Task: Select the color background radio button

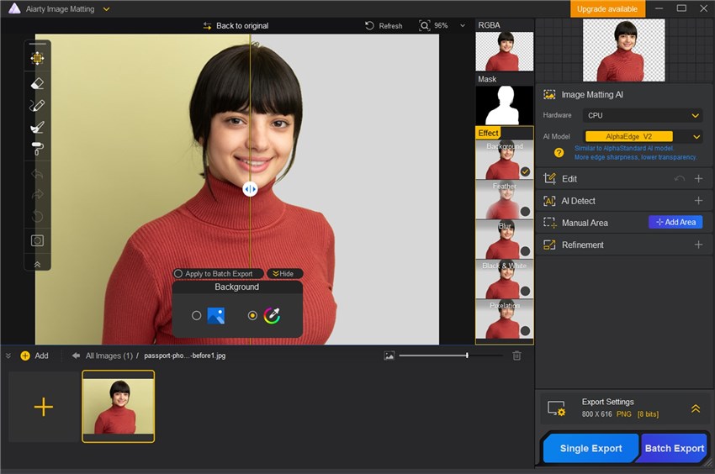Action: (252, 315)
